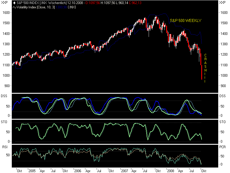Click the low value L:960,14

coord(122,3)
